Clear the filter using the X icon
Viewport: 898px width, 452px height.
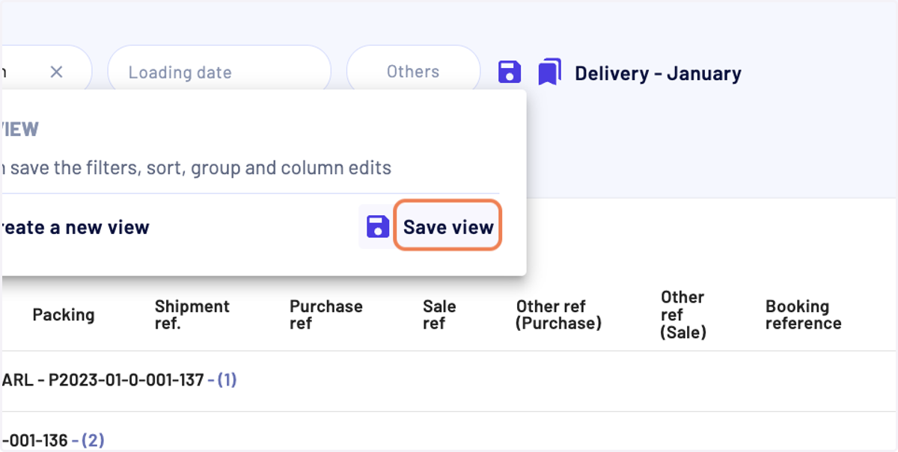[x=57, y=72]
